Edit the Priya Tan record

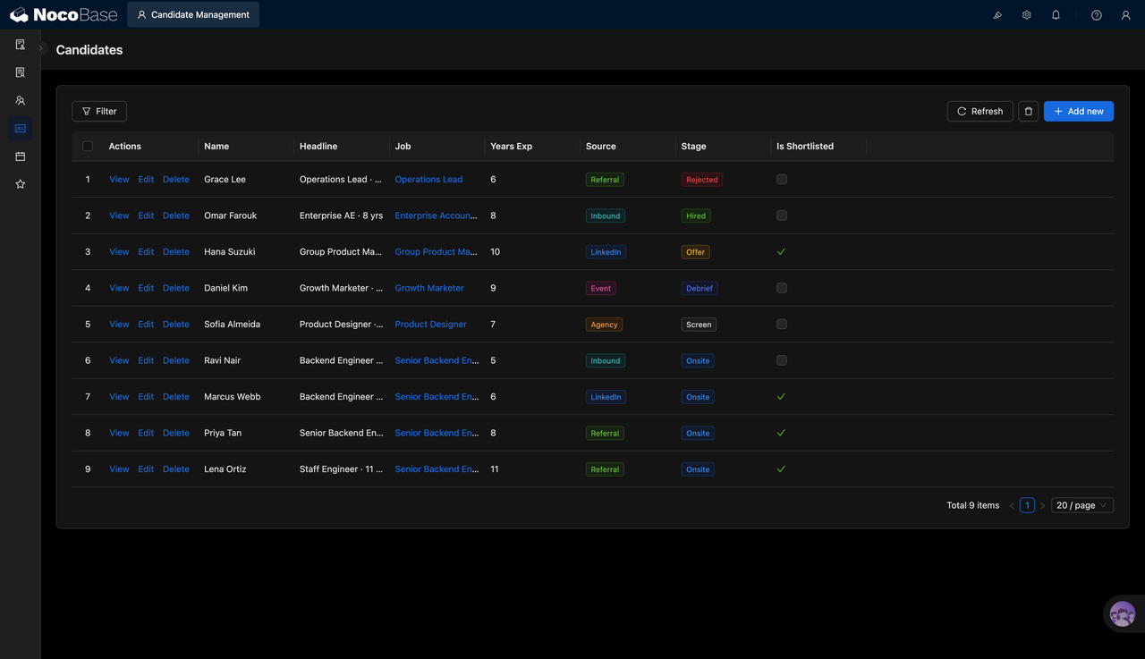click(146, 433)
